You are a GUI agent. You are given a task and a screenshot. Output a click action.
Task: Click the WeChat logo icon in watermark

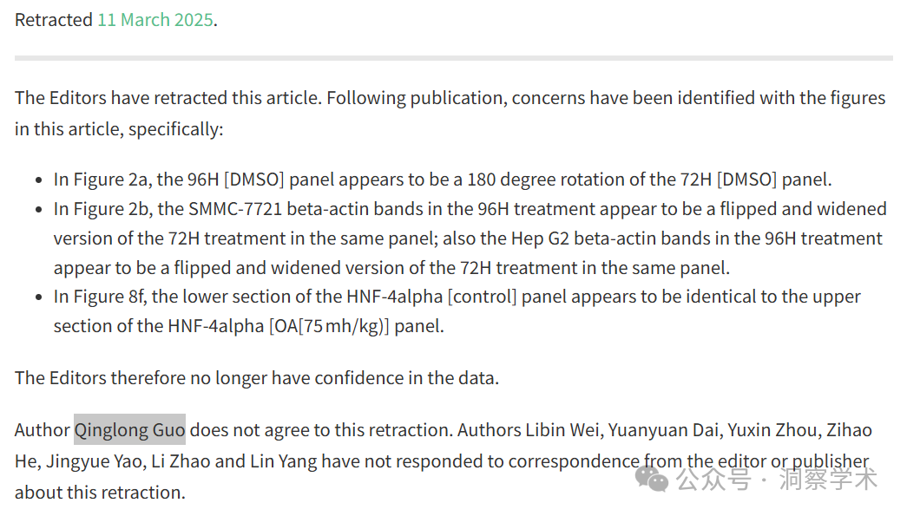[x=651, y=479]
